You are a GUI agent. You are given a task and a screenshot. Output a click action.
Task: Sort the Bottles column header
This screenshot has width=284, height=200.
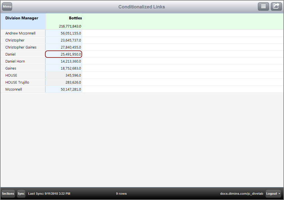coord(75,18)
